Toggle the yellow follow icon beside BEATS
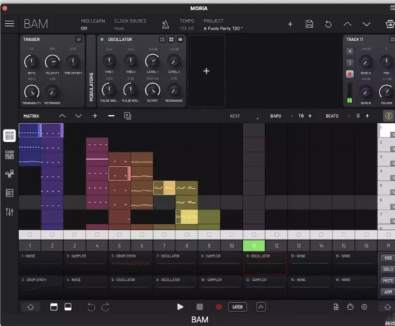 point(388,116)
